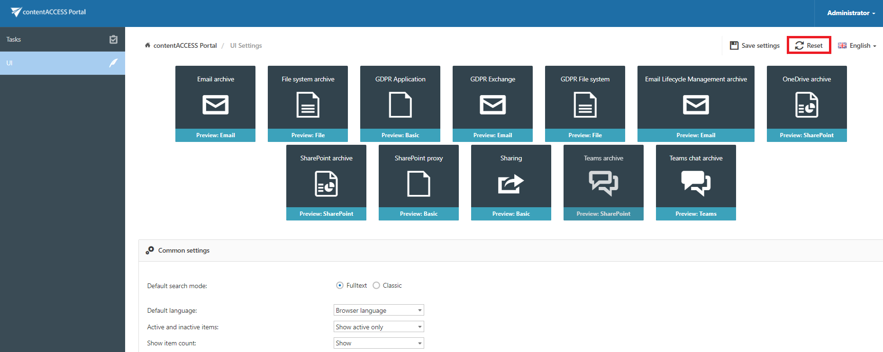Open the Default language dropdown
This screenshot has width=883, height=352.
pyautogui.click(x=378, y=310)
